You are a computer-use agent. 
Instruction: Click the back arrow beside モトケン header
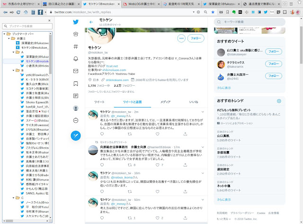[91, 22]
